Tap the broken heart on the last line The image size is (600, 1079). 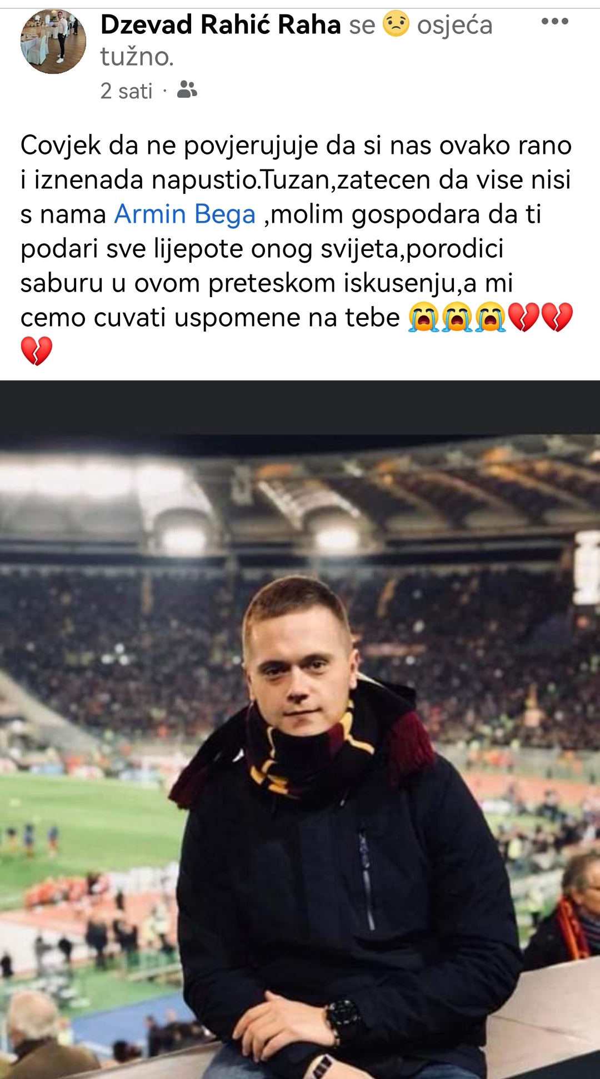pyautogui.click(x=37, y=351)
